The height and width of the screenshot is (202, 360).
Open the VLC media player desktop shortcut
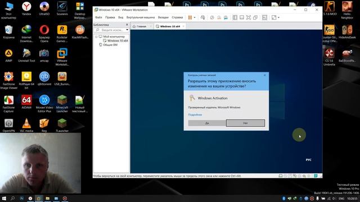tap(26, 125)
